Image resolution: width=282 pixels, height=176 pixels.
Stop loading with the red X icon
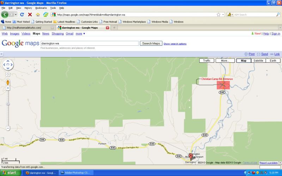point(30,14)
